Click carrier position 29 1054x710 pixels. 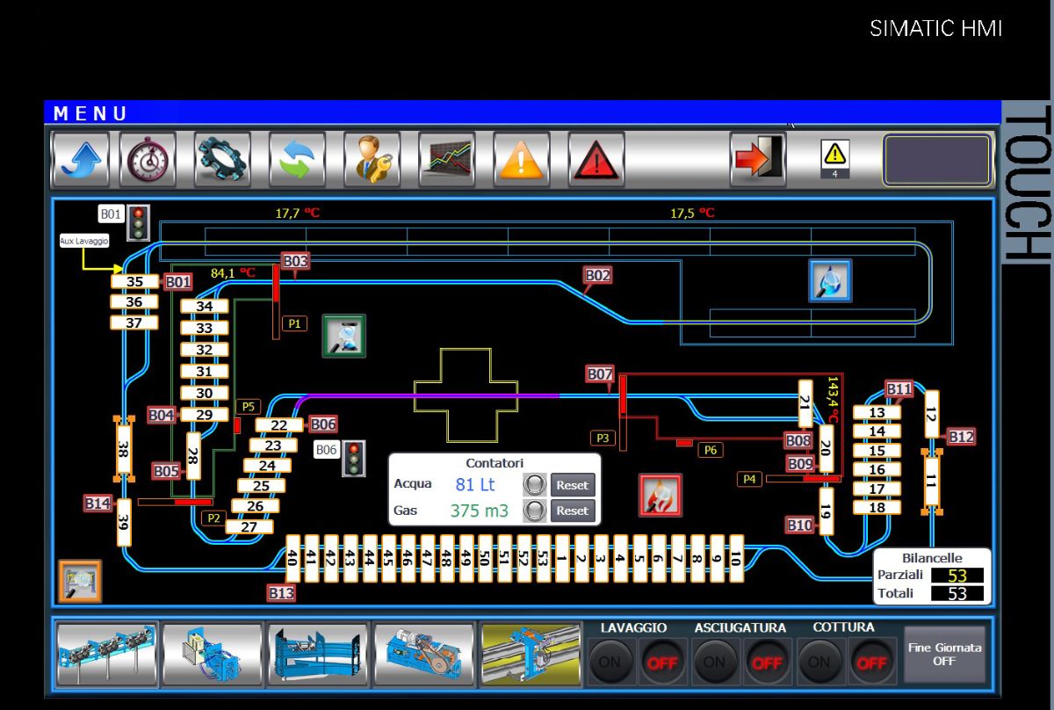pos(205,415)
